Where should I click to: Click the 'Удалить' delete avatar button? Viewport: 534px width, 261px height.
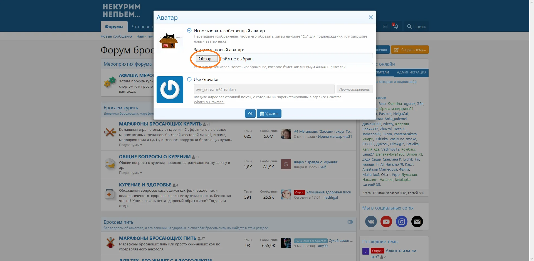[269, 114]
